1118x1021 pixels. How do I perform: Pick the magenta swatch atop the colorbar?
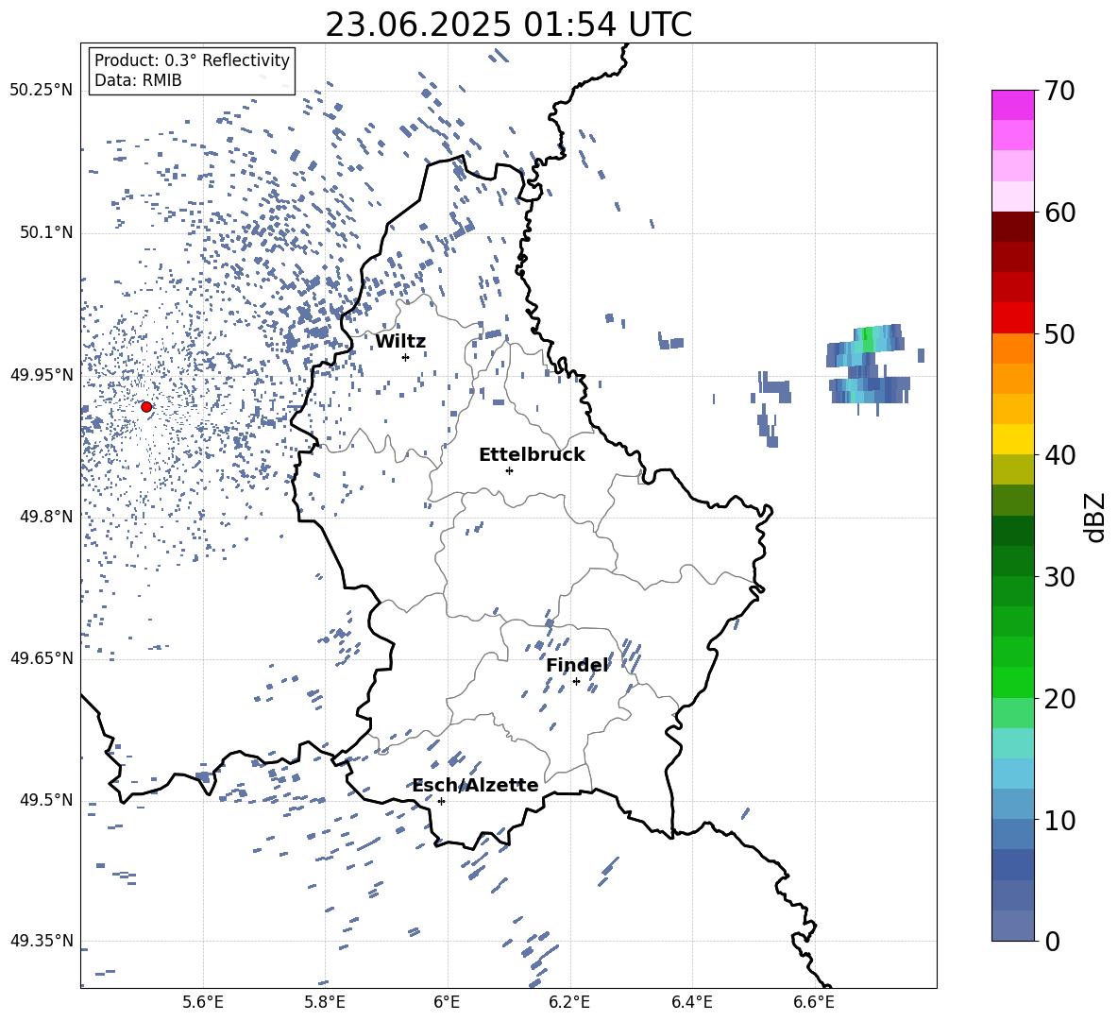[x=1012, y=105]
